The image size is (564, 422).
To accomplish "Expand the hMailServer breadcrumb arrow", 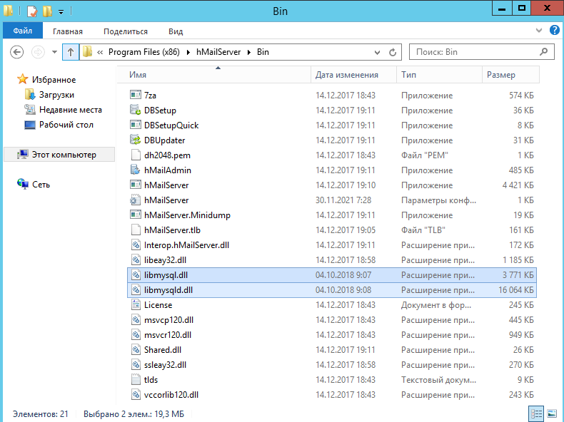I will (249, 53).
